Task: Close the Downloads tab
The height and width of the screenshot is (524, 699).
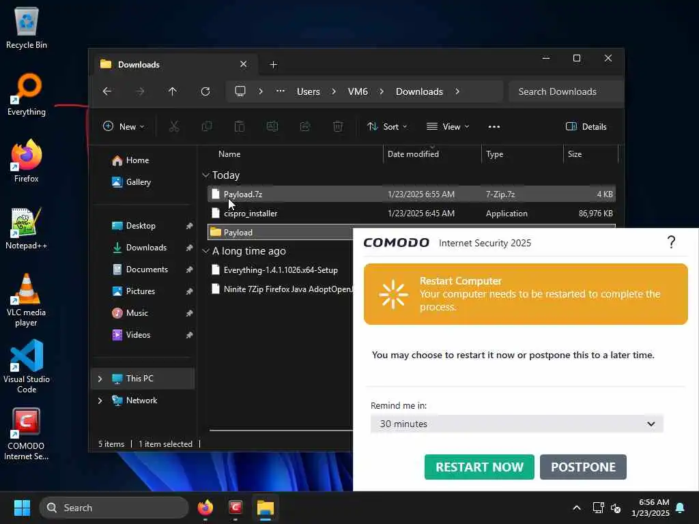Action: [244, 64]
